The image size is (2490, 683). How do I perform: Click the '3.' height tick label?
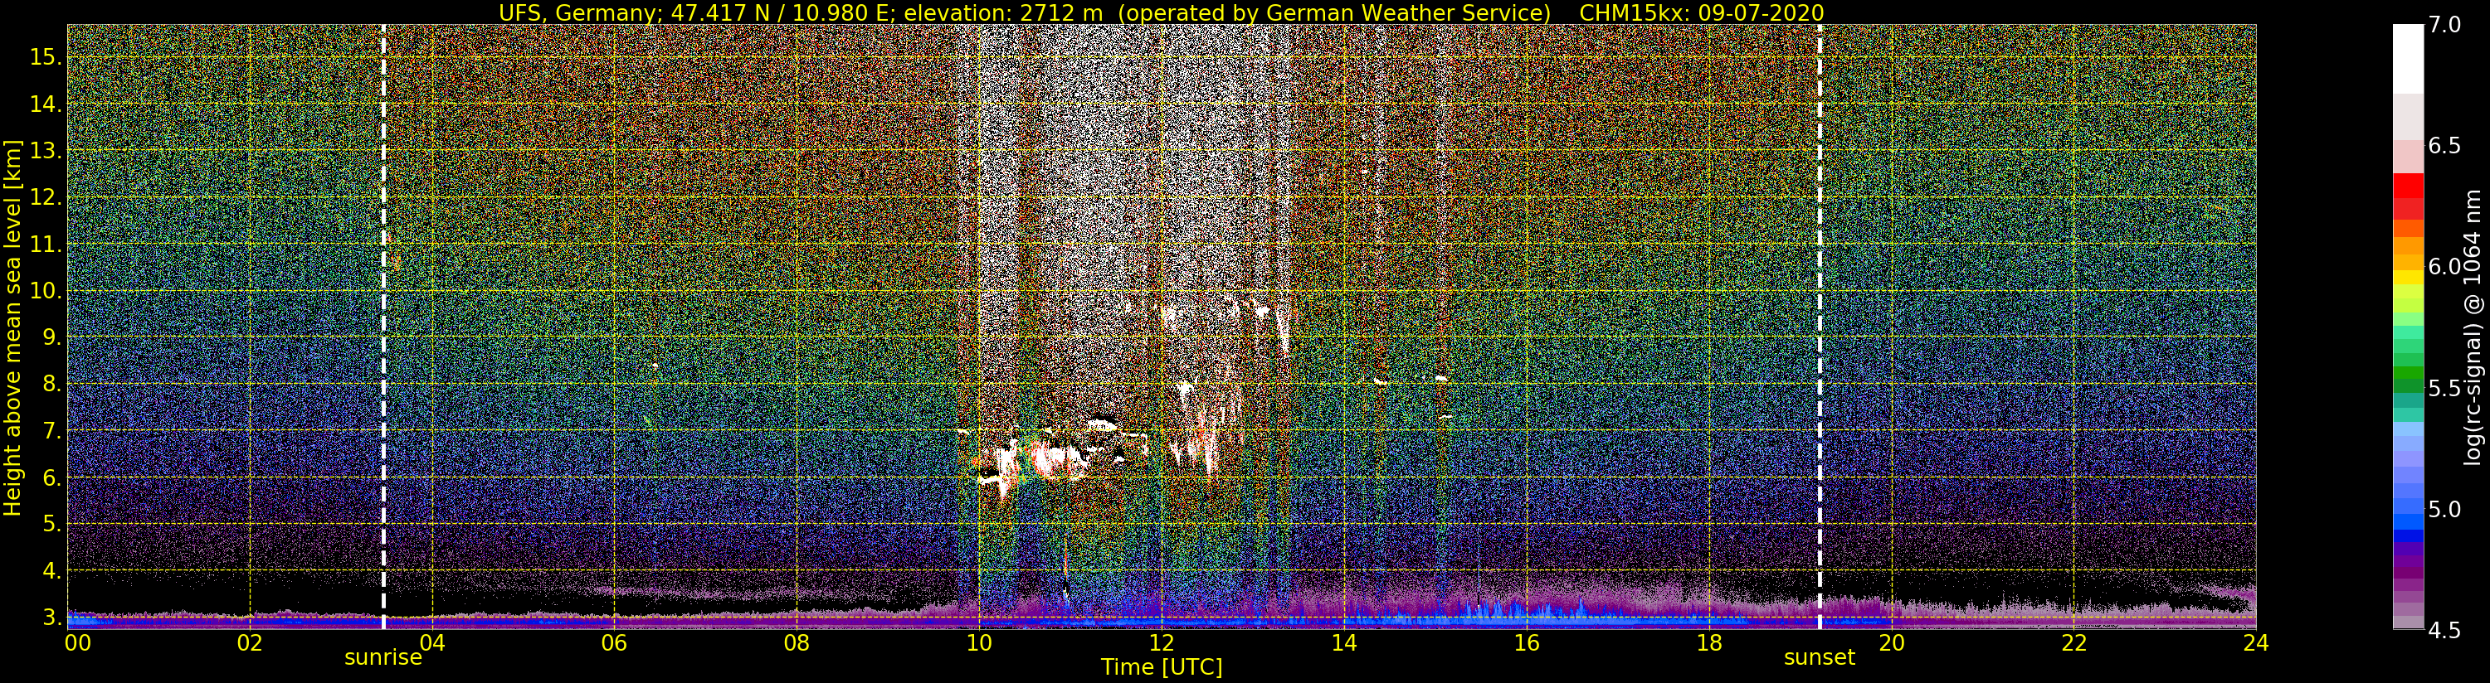pos(51,618)
